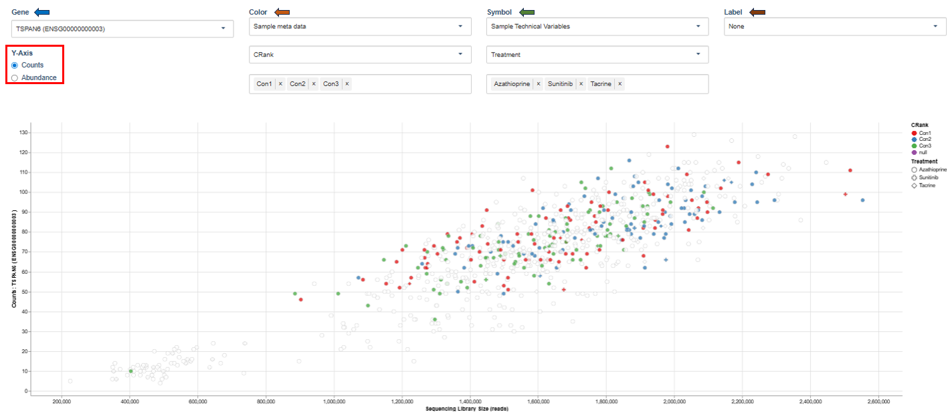Screen dimensions: 952x418
Task: Remove the Sunitinib chip via its x
Action: [x=581, y=83]
